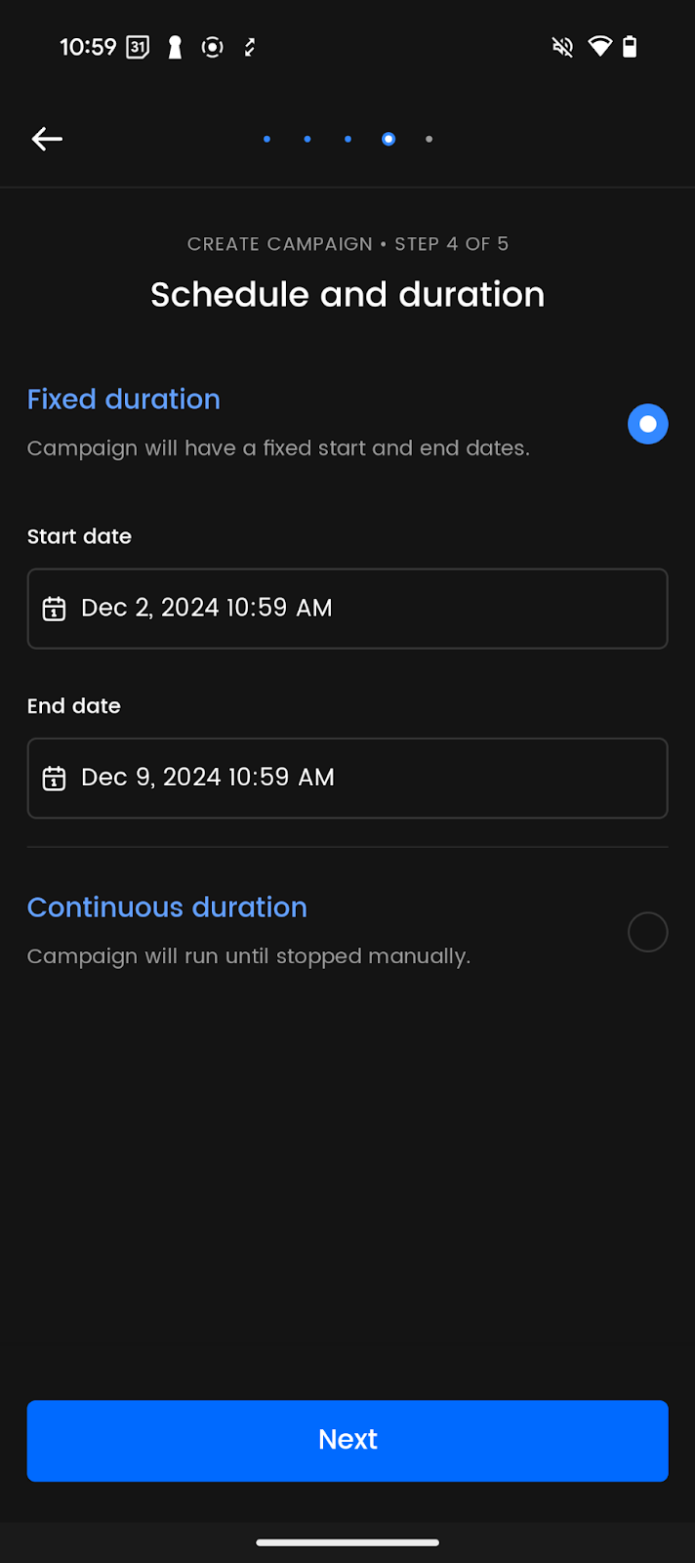The width and height of the screenshot is (695, 1563).
Task: Tap the screen record icon in status bar
Action: pyautogui.click(x=212, y=47)
